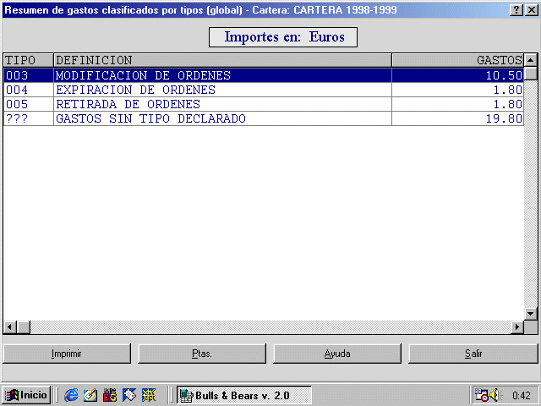Open the red-yellow quick launch icon
Screen dimensions: 541x406
[110, 395]
